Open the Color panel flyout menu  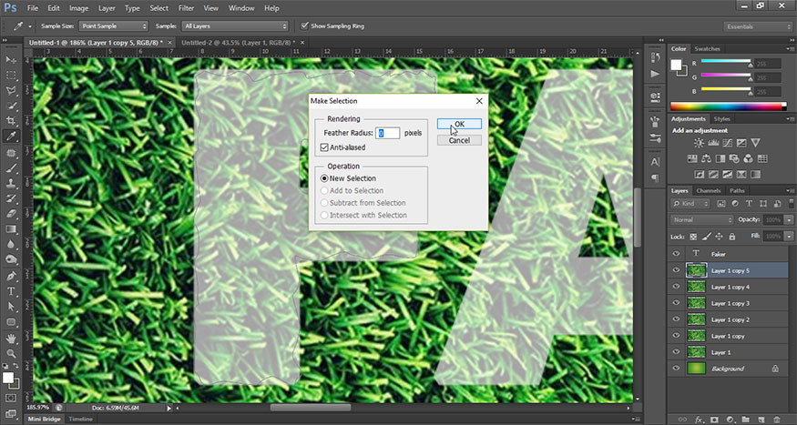(x=790, y=49)
